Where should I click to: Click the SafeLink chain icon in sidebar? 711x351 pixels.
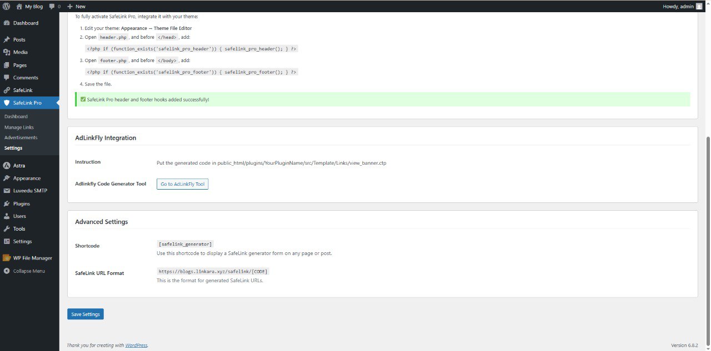pos(7,90)
